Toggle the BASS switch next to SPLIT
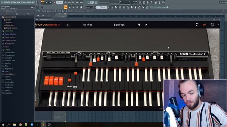The height and width of the screenshot is (127, 227). (58, 56)
